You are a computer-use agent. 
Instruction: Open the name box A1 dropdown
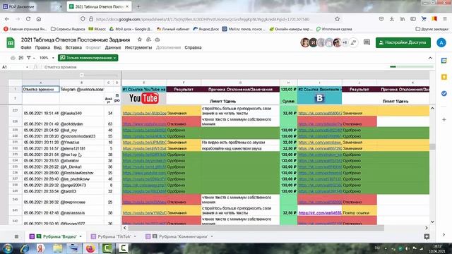click(27, 67)
